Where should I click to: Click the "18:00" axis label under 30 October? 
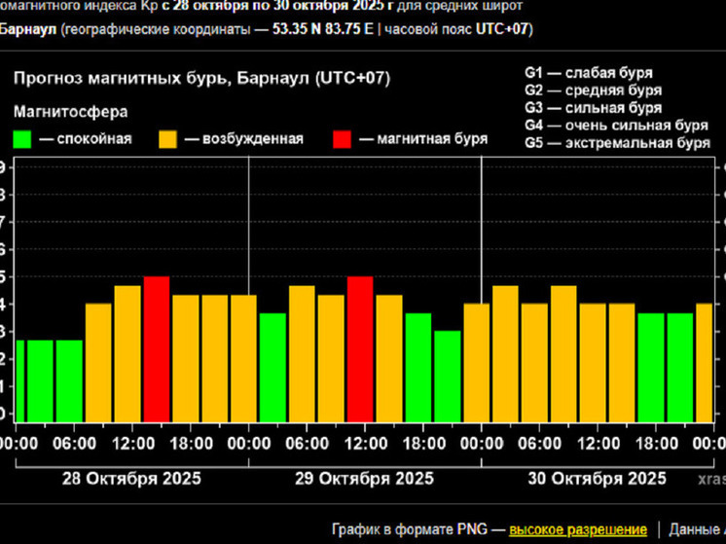pos(655,443)
